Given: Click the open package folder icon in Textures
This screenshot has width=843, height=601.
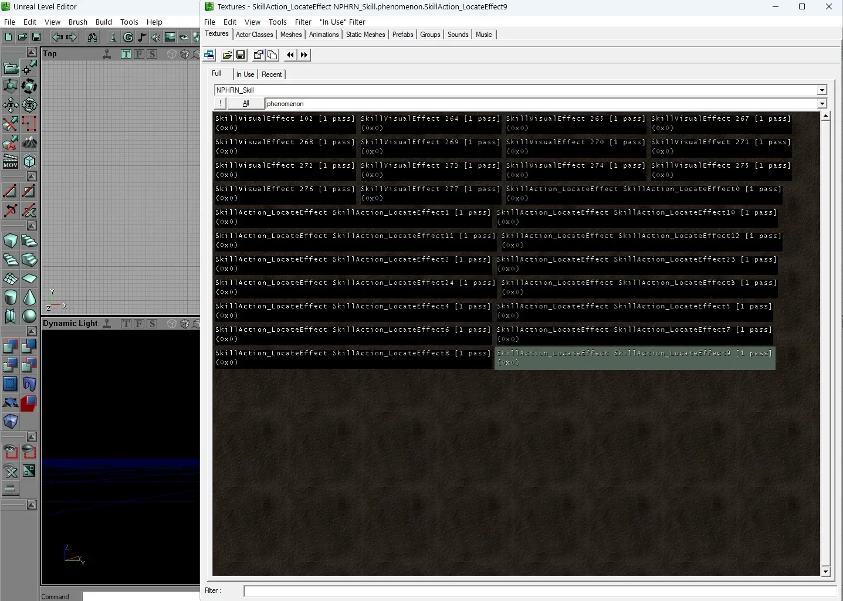Looking at the screenshot, I should pyautogui.click(x=227, y=55).
